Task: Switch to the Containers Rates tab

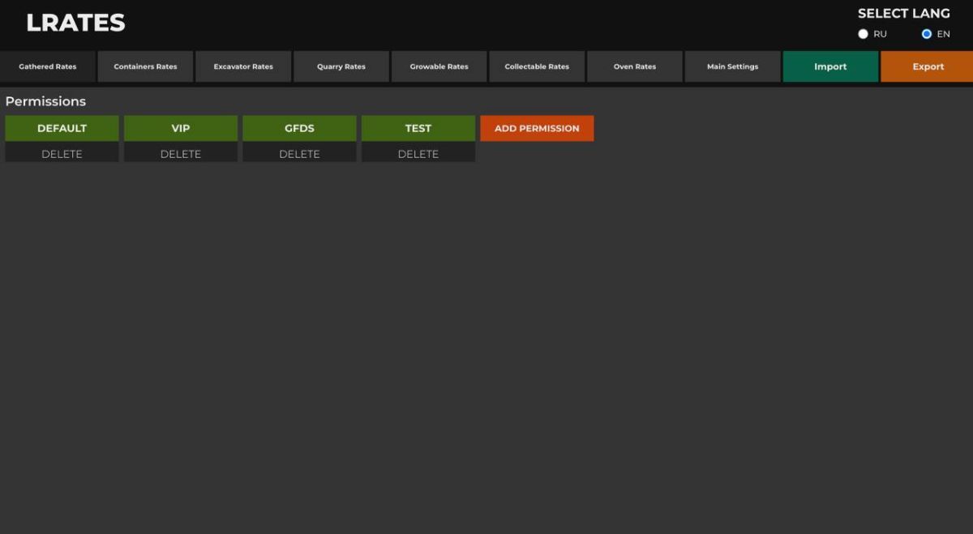Action: (145, 66)
